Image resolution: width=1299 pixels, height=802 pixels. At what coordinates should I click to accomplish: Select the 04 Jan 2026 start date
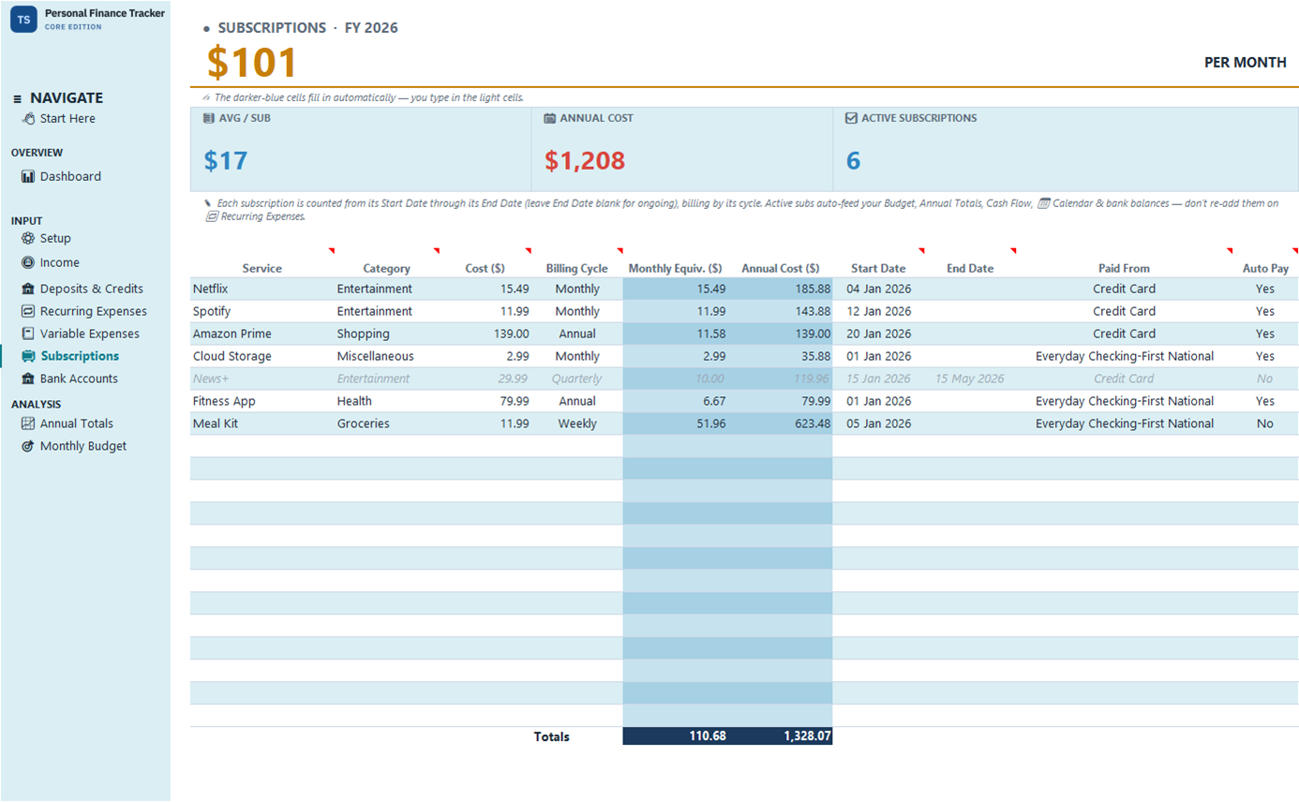(x=878, y=289)
